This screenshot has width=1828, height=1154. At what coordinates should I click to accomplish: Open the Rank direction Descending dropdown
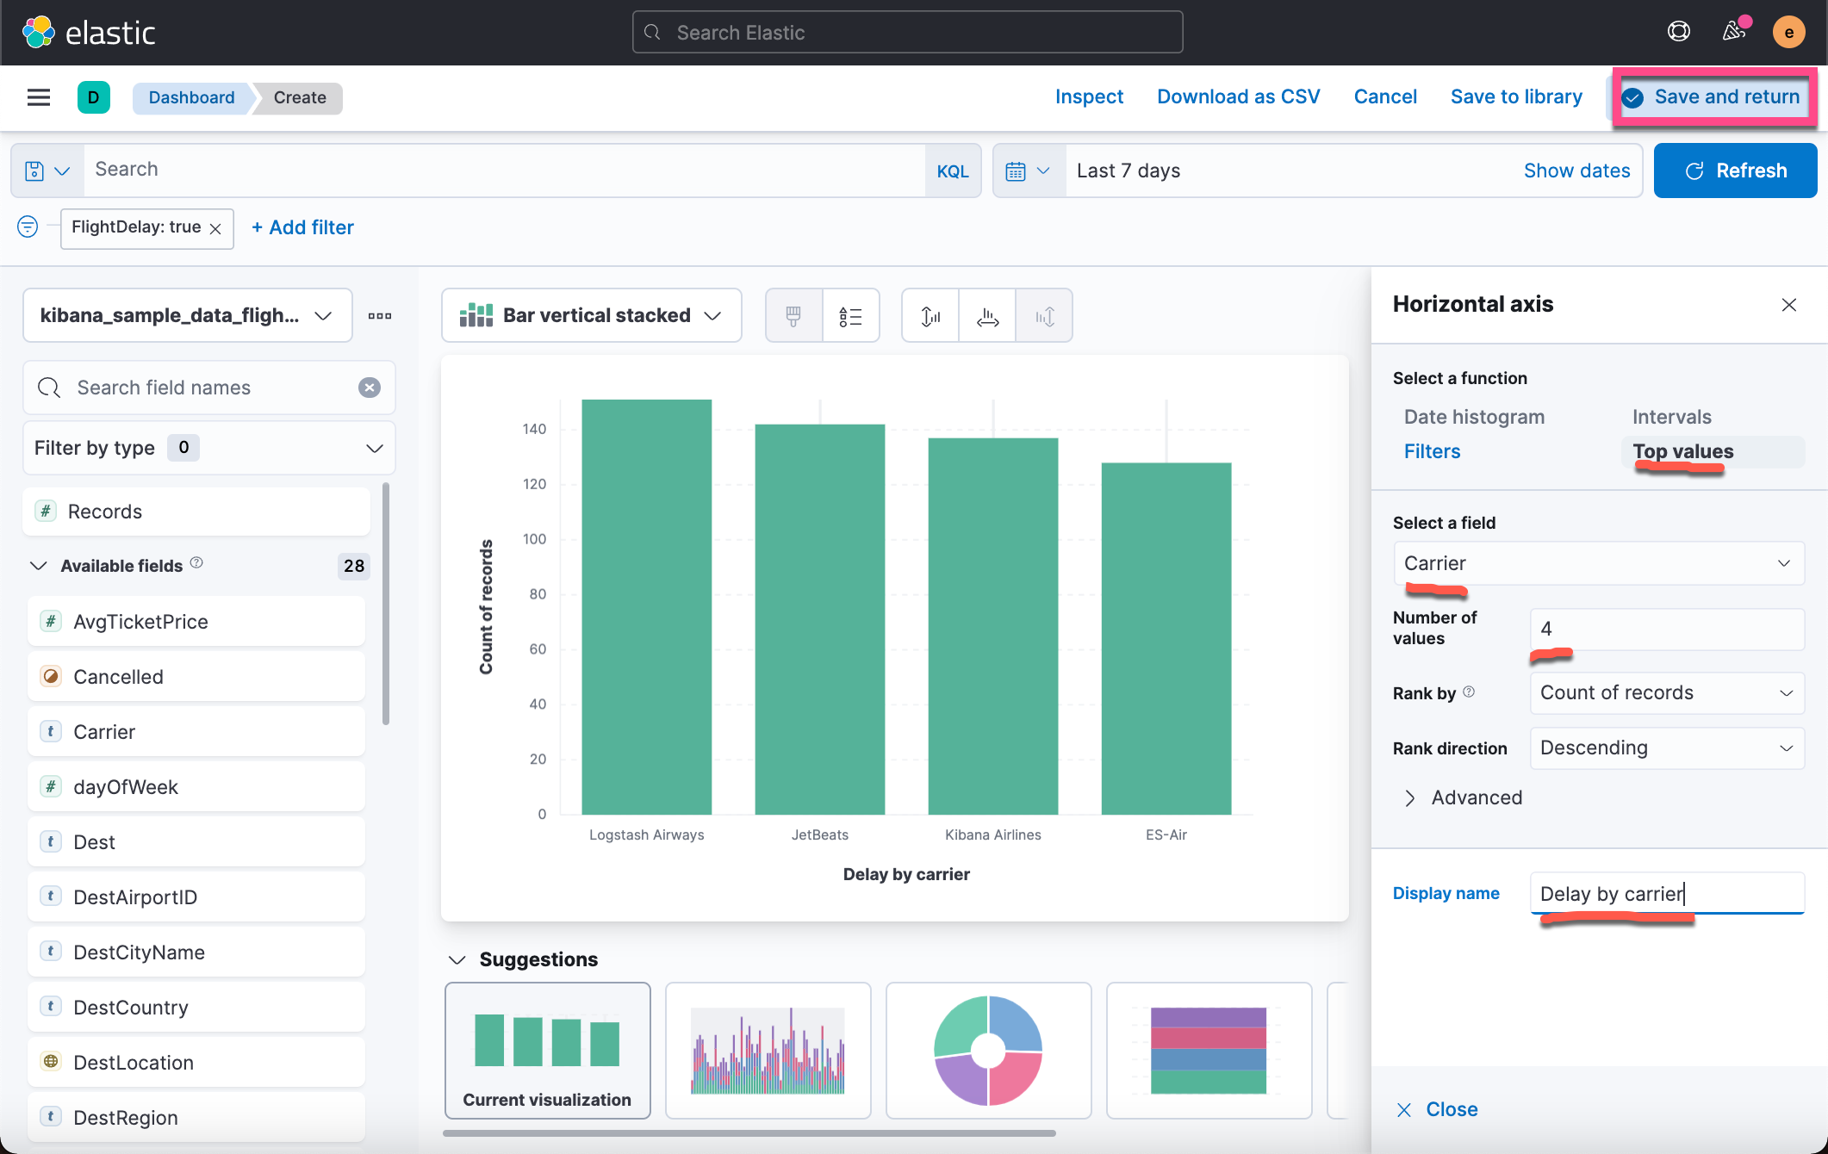(x=1666, y=748)
